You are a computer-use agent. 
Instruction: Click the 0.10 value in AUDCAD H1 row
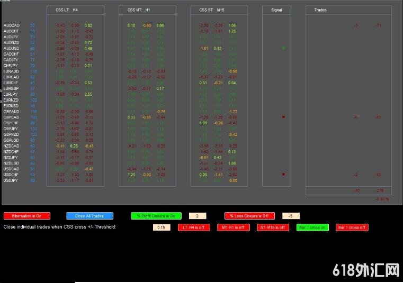click(131, 25)
